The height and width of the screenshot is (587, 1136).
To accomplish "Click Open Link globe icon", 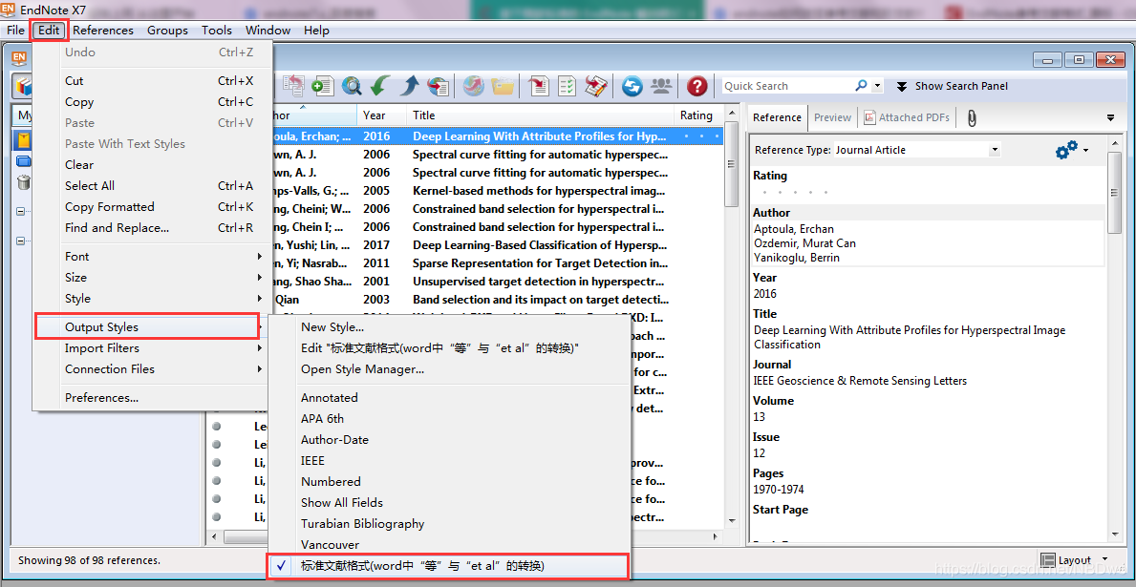I will coord(475,86).
